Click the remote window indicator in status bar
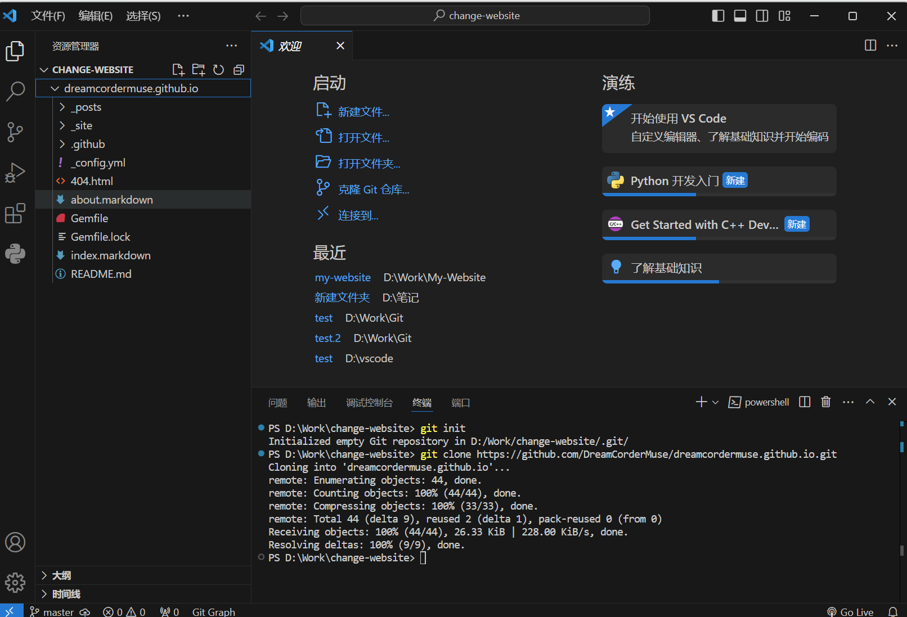This screenshot has width=907, height=617. pos(11,611)
